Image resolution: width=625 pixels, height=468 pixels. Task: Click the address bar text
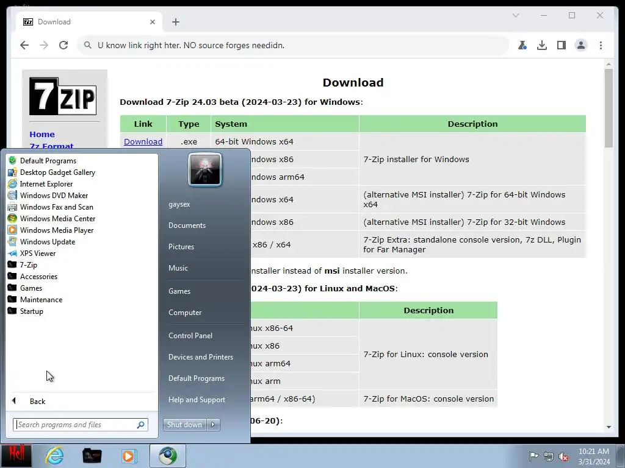point(191,45)
